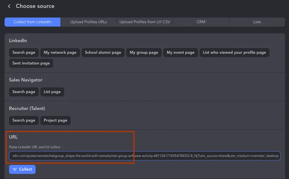Select List who viewed your profile page
Screen dimensions: 289x179
234,53
